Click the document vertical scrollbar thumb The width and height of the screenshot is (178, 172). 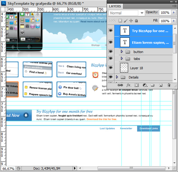pos(174,114)
